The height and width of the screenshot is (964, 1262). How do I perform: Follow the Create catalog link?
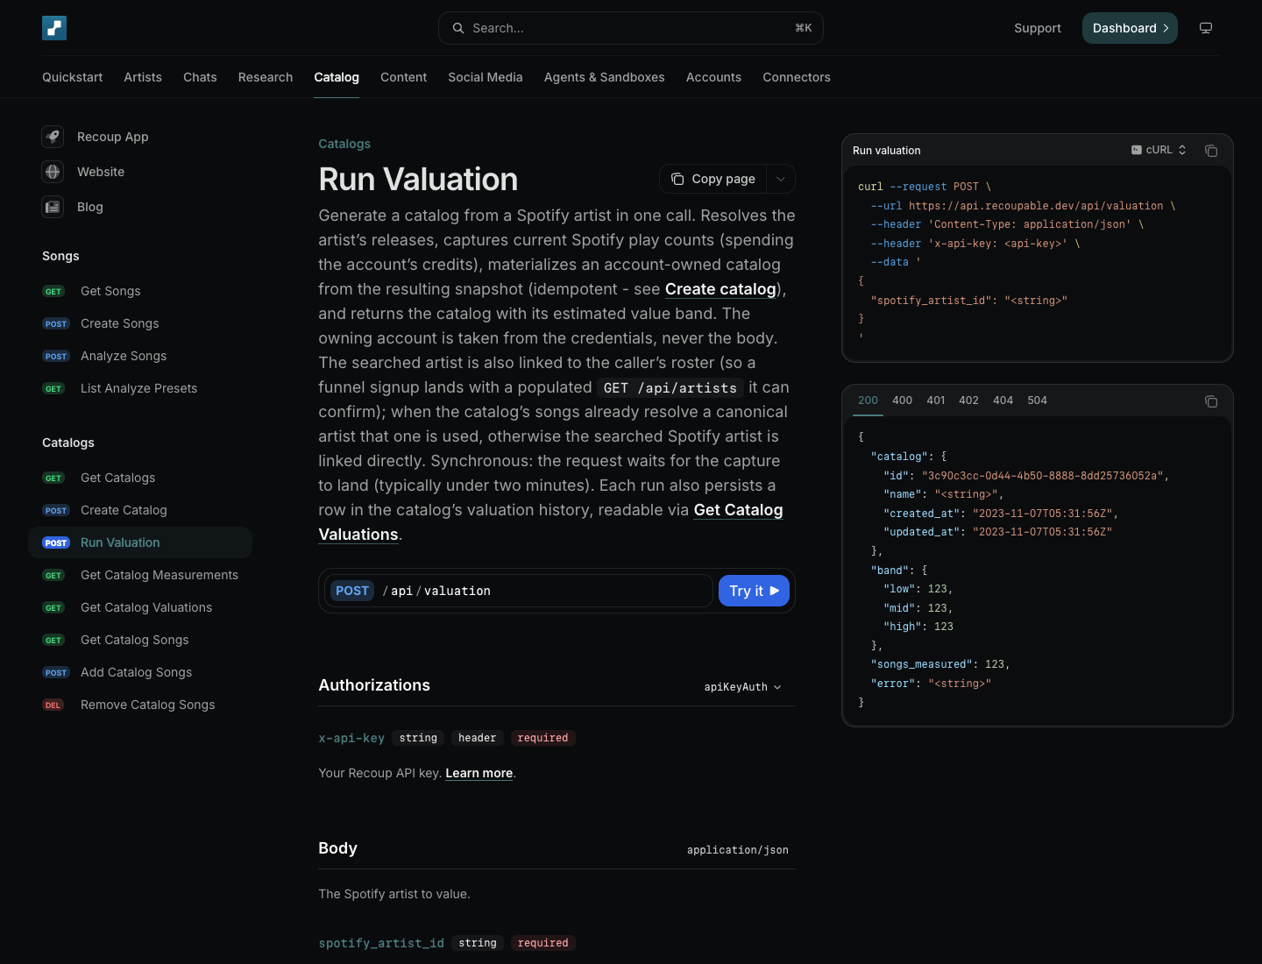[720, 289]
